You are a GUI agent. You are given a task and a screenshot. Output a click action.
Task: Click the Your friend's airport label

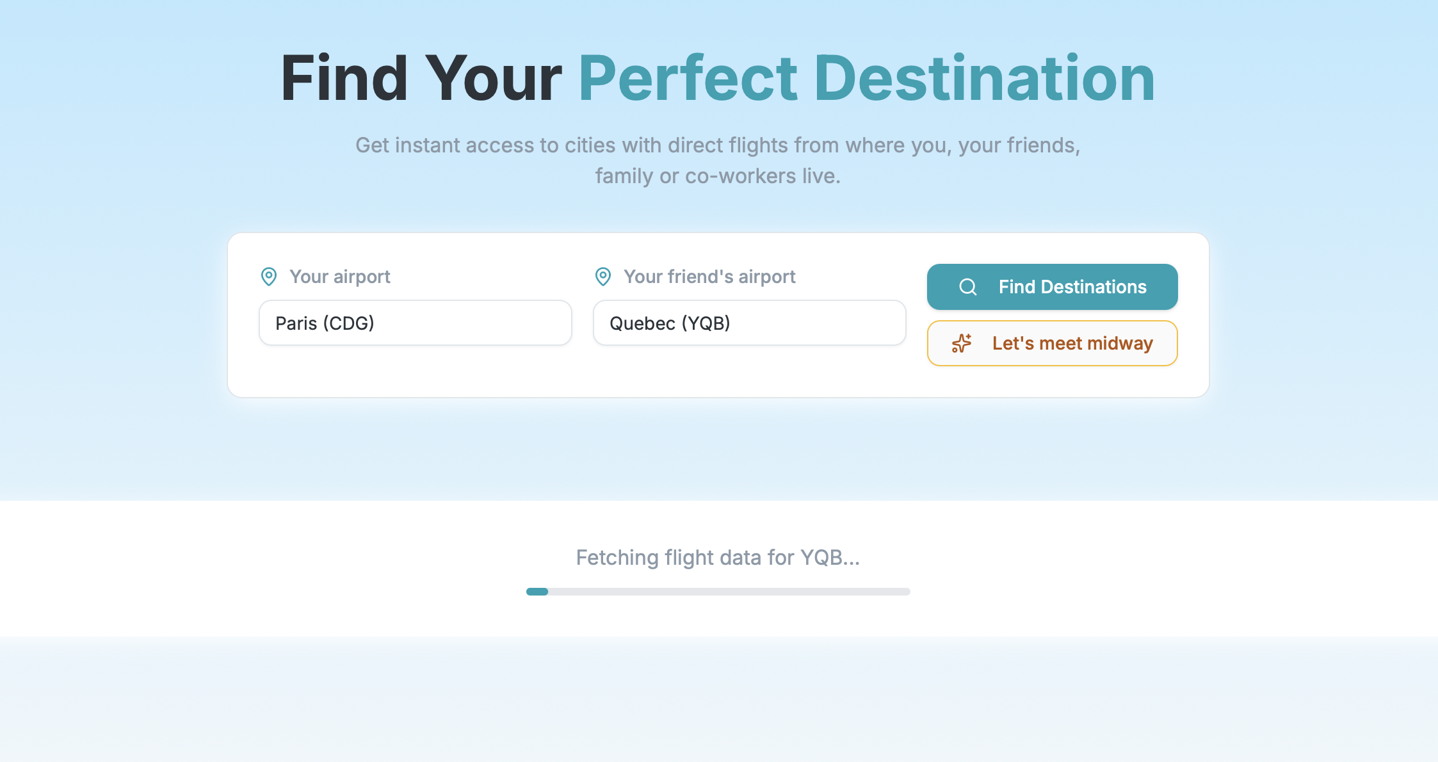pos(709,276)
